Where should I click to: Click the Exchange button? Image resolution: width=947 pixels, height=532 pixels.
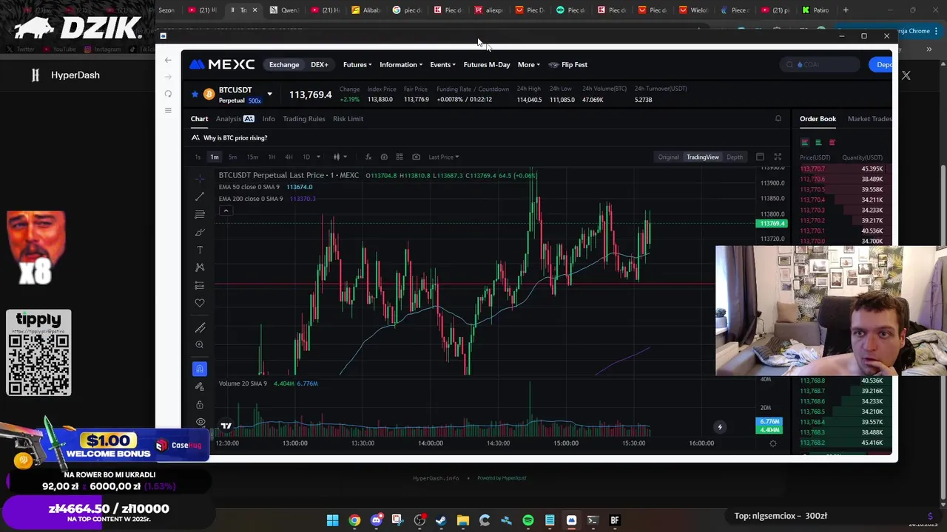[x=284, y=64]
